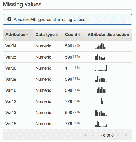Viewport: 136px width, 142px height.
Task: Open the Var04 distribution histogram
Action: point(101,46)
